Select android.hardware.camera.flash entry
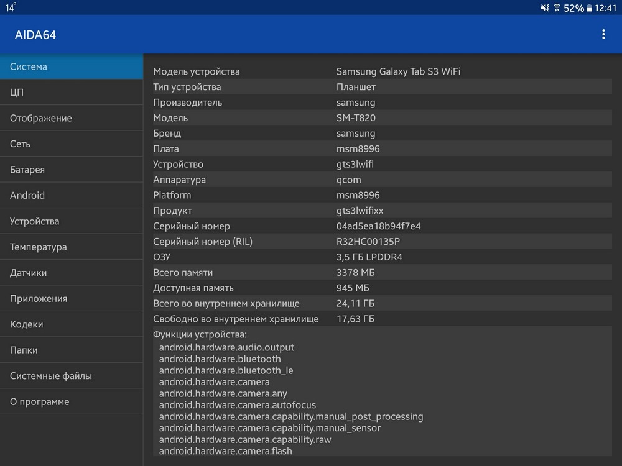 pos(226,450)
